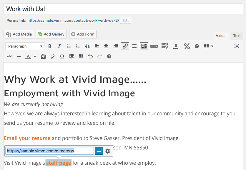Increase paragraph indent

(81, 56)
